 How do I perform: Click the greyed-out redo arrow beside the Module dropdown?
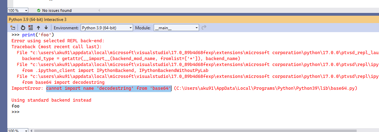tap(204, 28)
